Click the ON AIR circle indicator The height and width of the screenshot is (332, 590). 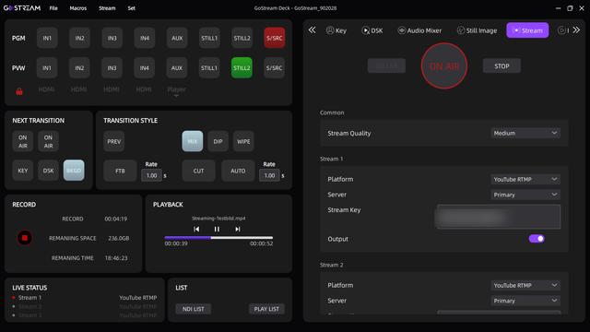(x=444, y=66)
